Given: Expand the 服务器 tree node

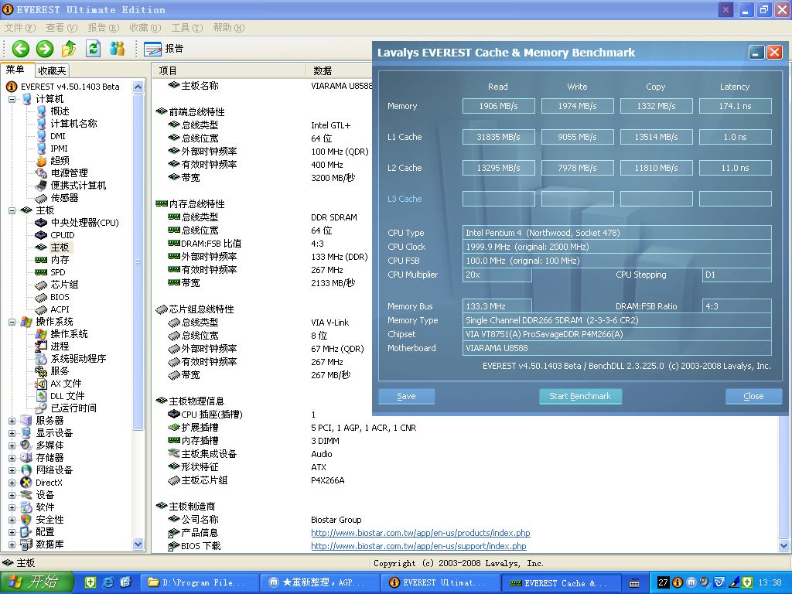Looking at the screenshot, I should (12, 421).
